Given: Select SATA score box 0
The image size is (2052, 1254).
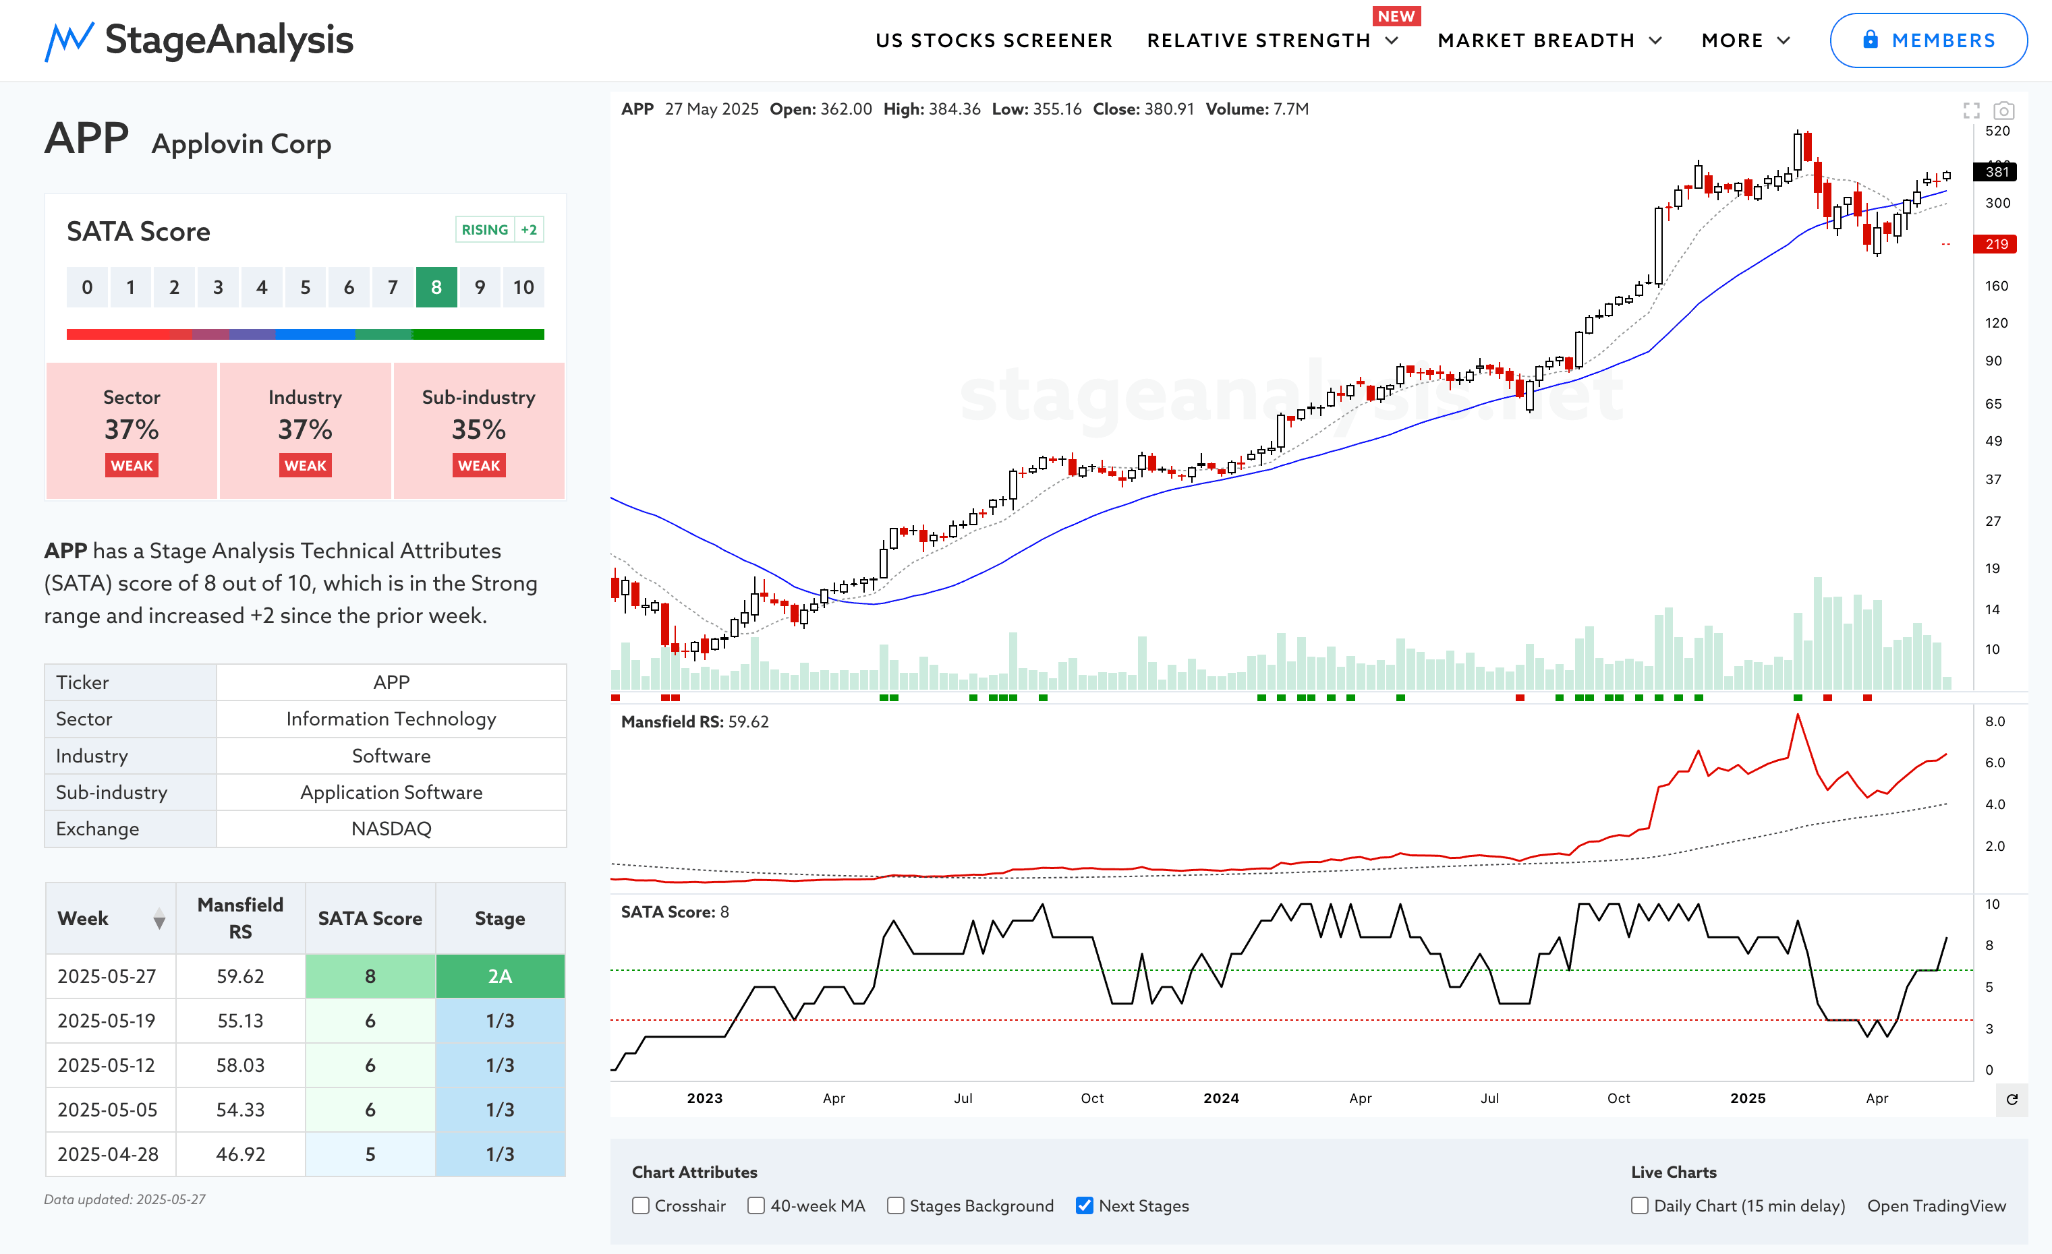Looking at the screenshot, I should tap(86, 287).
